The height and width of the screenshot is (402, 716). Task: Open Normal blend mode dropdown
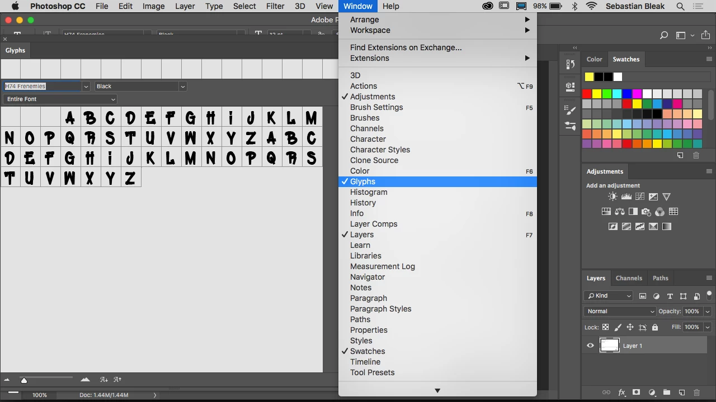click(x=620, y=311)
